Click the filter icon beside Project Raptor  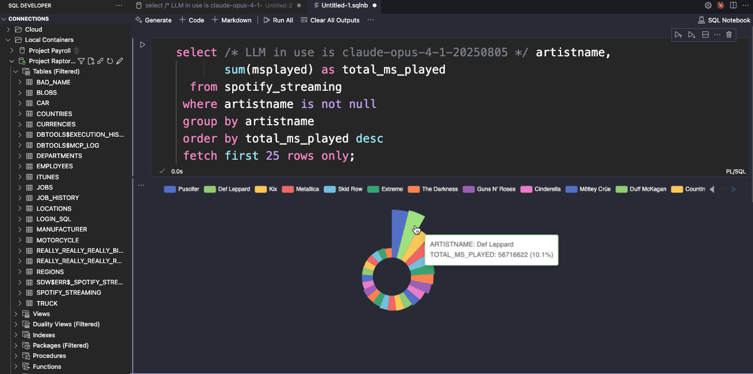coord(81,61)
